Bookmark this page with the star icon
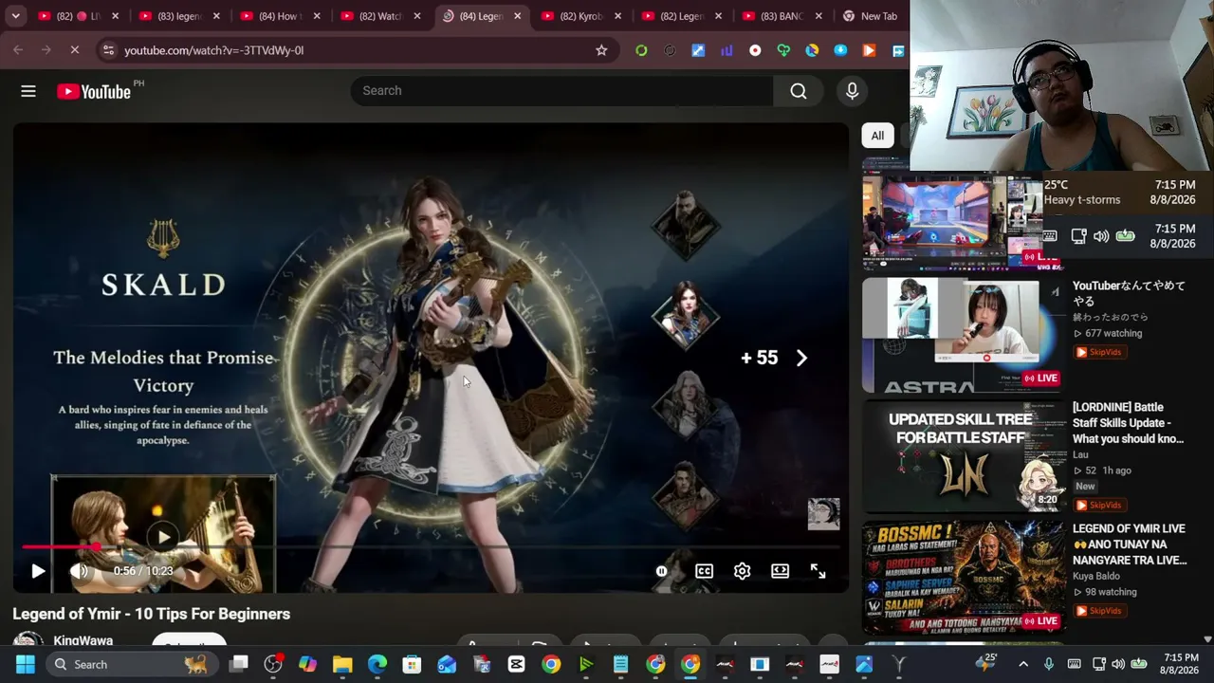 [601, 50]
